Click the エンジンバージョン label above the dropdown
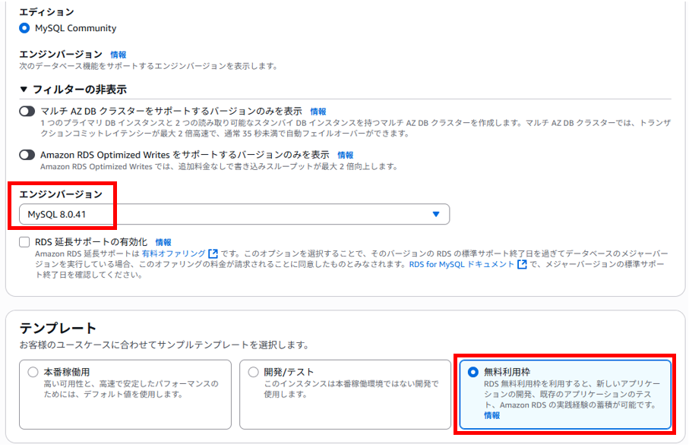The height and width of the screenshot is (447, 689). [x=61, y=194]
